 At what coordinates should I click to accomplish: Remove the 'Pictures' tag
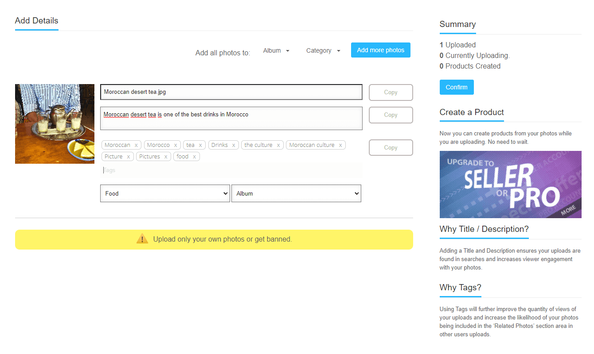(x=166, y=157)
